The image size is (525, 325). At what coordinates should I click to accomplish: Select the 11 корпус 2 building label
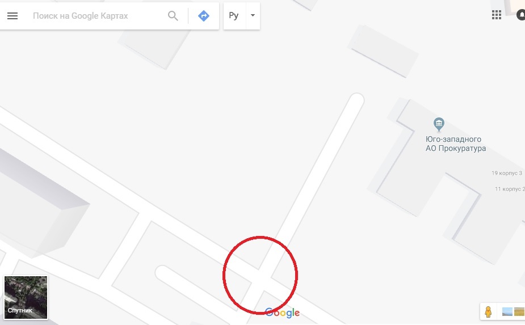tap(510, 189)
